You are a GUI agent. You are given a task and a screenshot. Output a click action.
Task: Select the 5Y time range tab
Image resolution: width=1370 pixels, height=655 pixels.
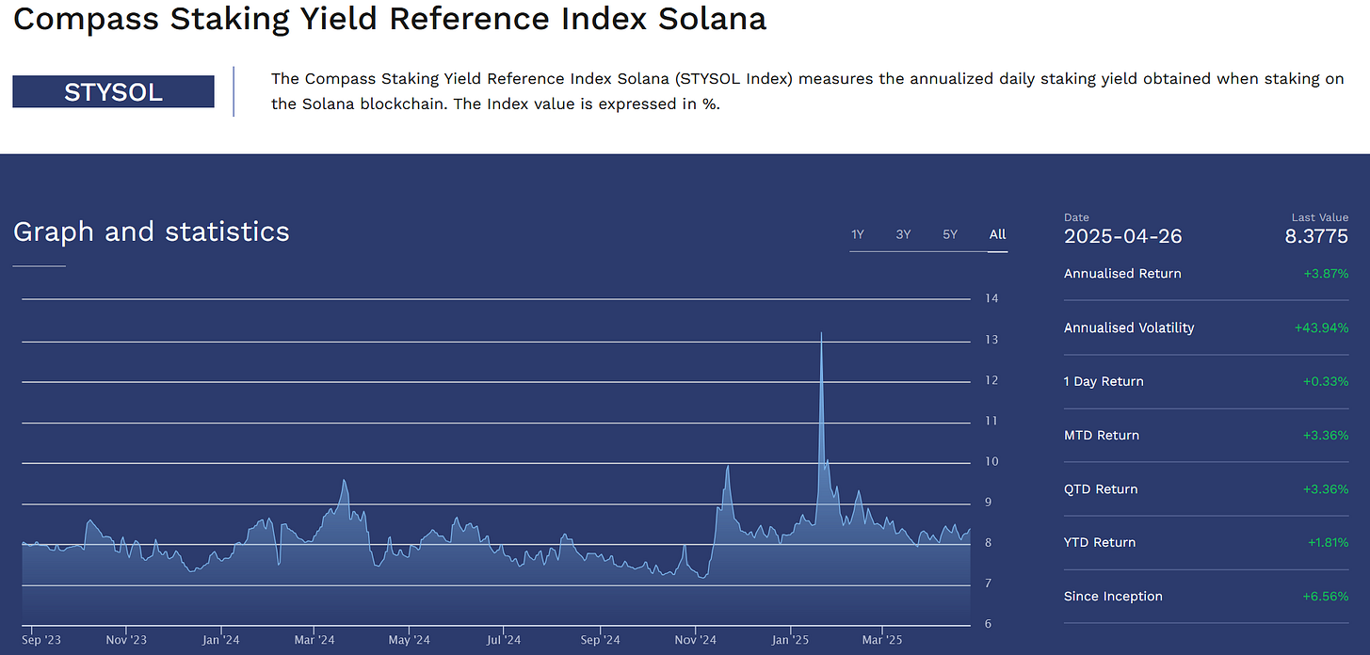tap(950, 234)
